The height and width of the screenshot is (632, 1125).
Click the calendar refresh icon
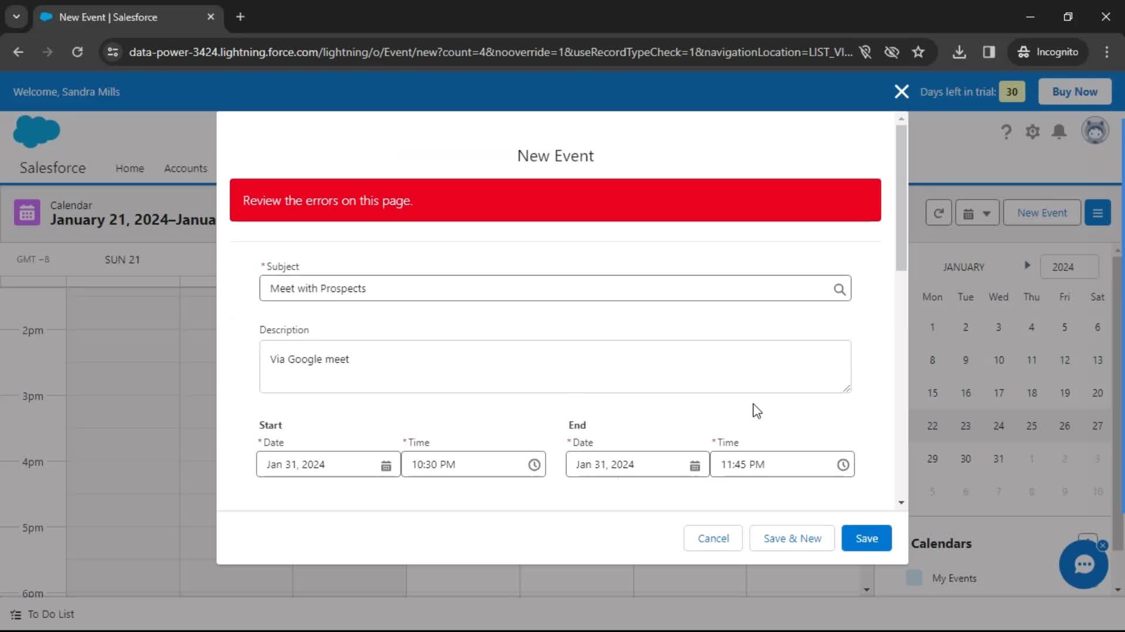938,213
